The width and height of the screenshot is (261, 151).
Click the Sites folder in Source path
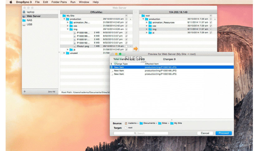160,123
